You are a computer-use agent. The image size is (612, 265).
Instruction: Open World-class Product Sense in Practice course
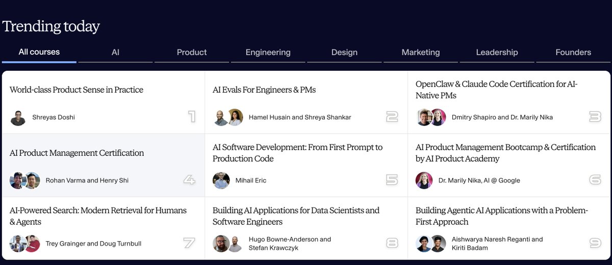click(76, 90)
